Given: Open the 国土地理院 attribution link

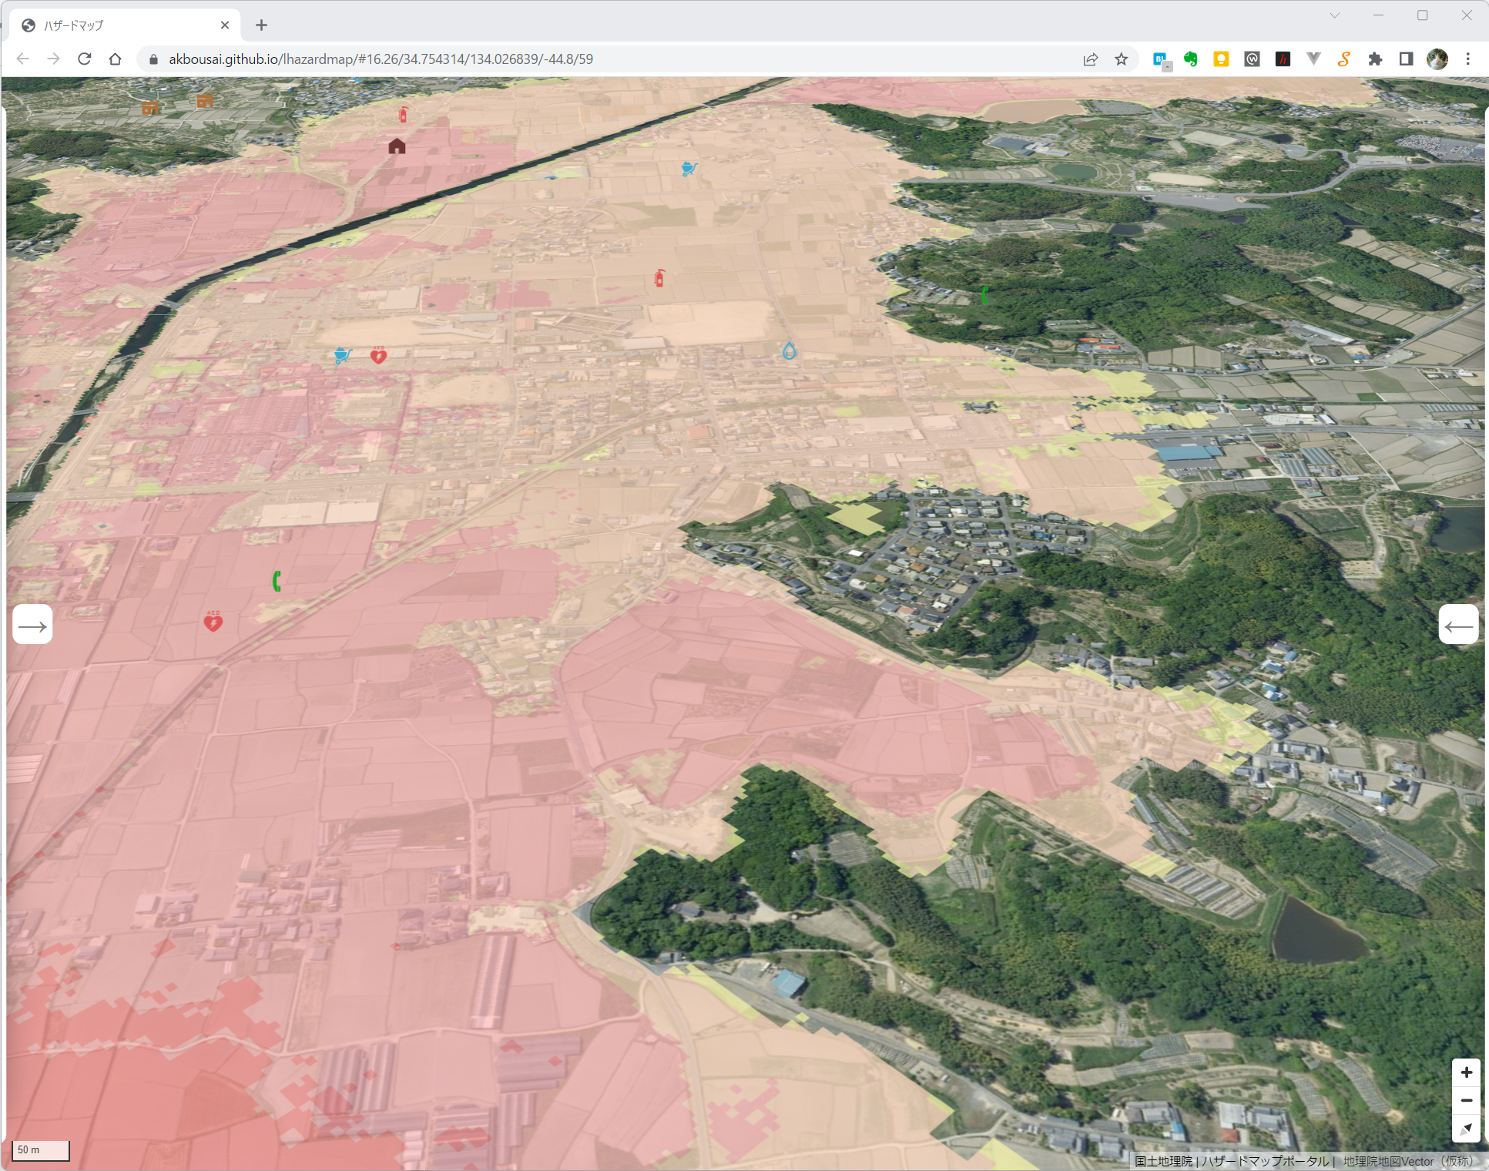Looking at the screenshot, I should click(1163, 1161).
